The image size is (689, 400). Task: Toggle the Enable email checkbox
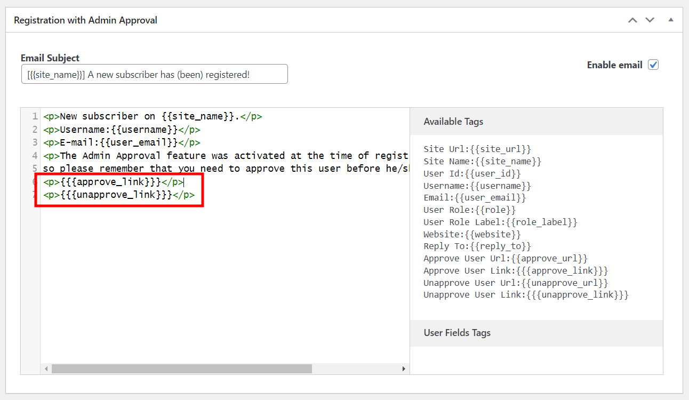pos(653,65)
